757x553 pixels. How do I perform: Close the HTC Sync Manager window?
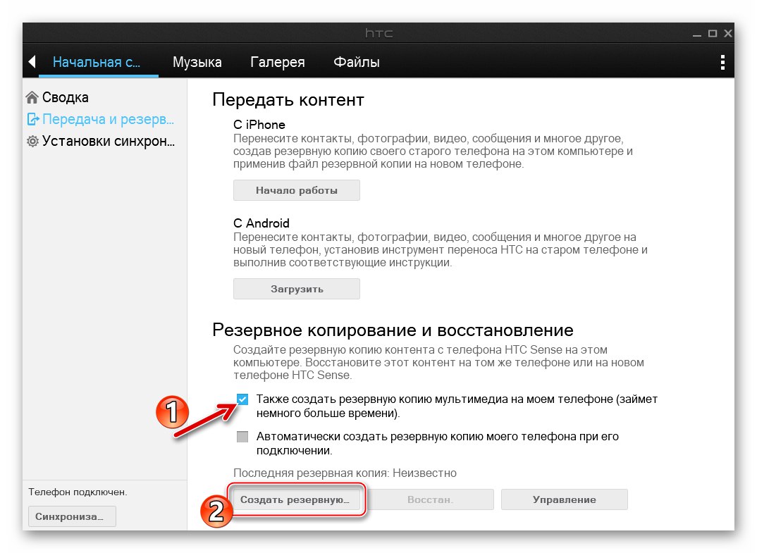point(728,33)
